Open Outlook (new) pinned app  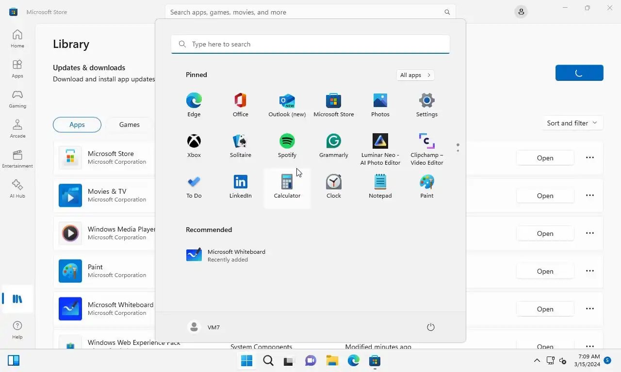287,105
